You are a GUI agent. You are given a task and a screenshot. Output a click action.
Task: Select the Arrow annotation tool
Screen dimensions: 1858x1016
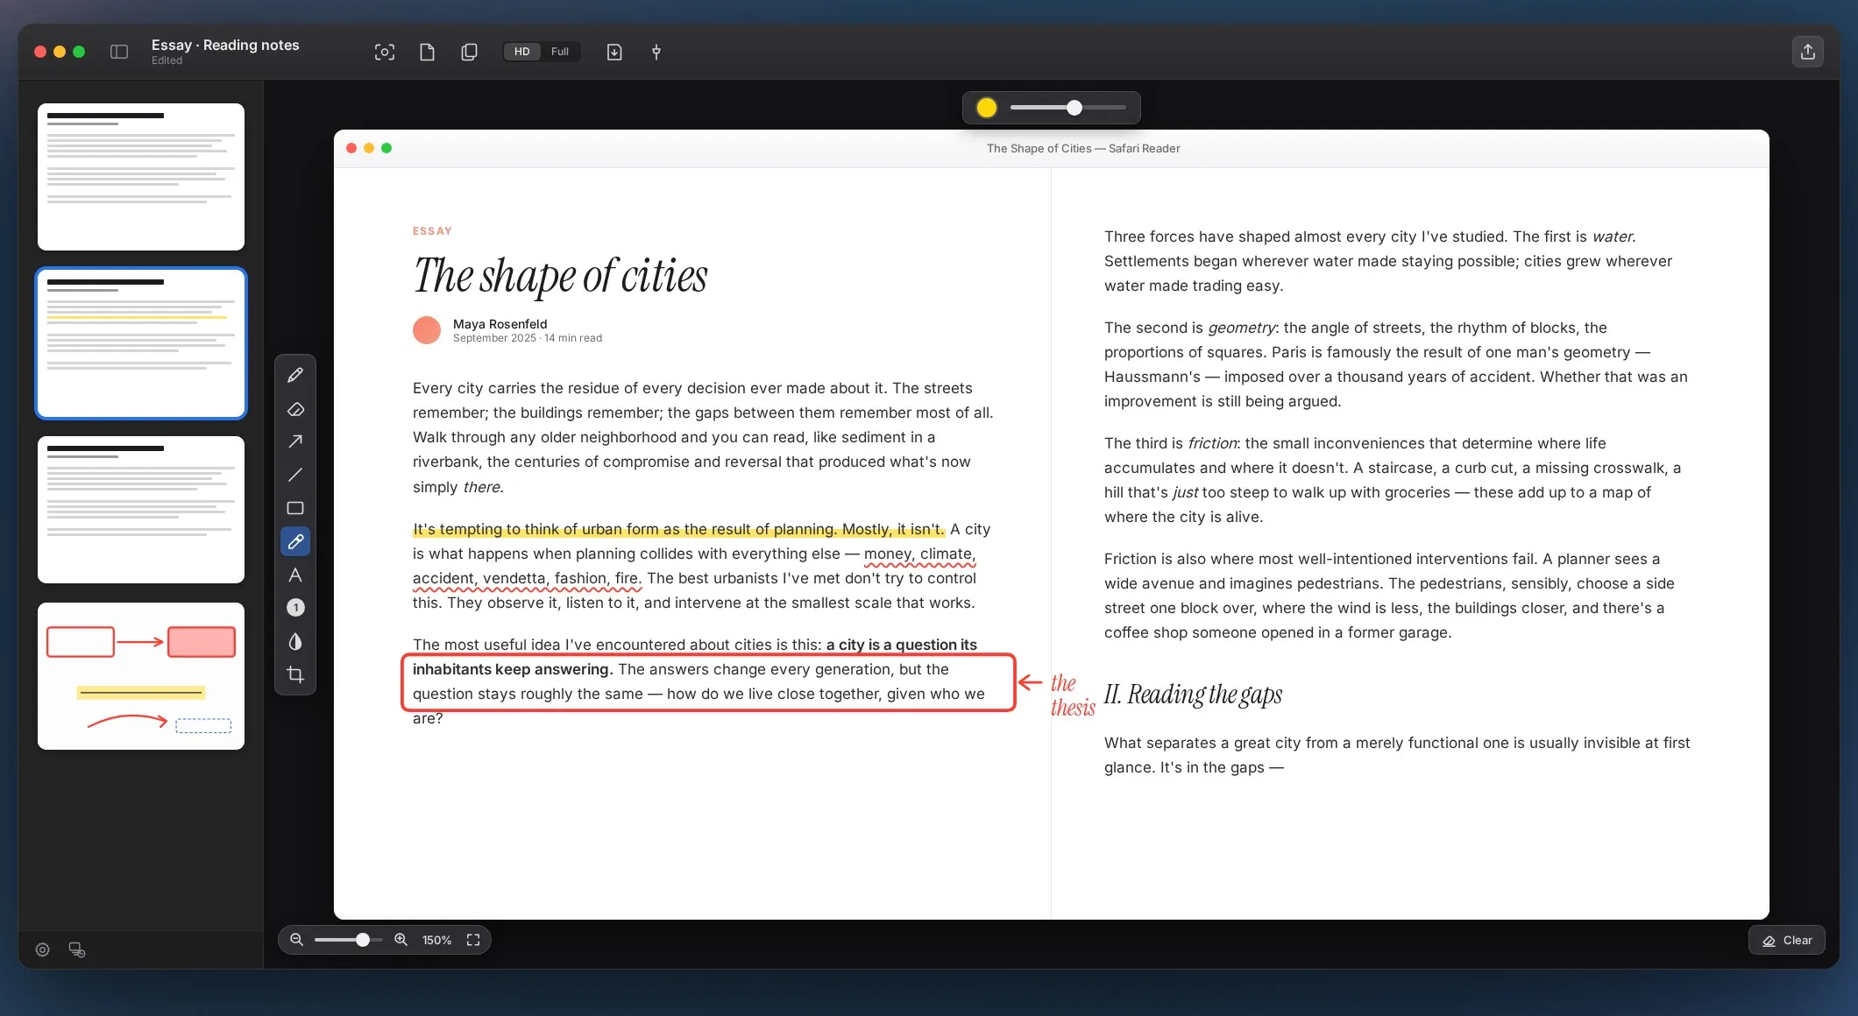[x=295, y=441]
